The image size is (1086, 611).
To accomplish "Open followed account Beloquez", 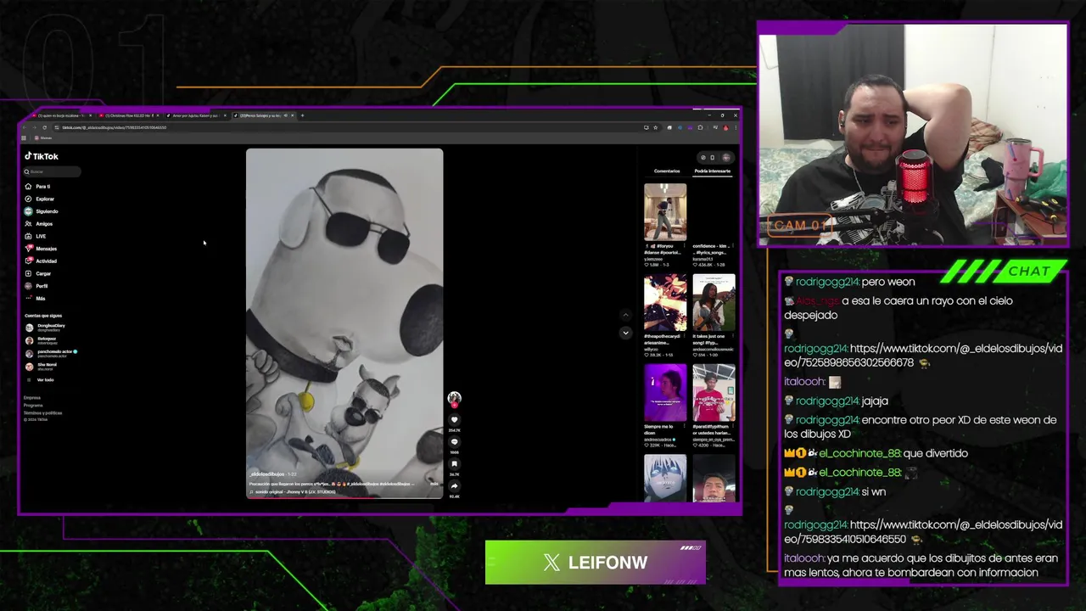I will click(42, 340).
